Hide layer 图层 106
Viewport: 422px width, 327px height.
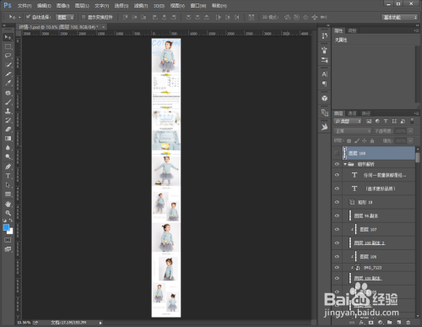coord(337,257)
